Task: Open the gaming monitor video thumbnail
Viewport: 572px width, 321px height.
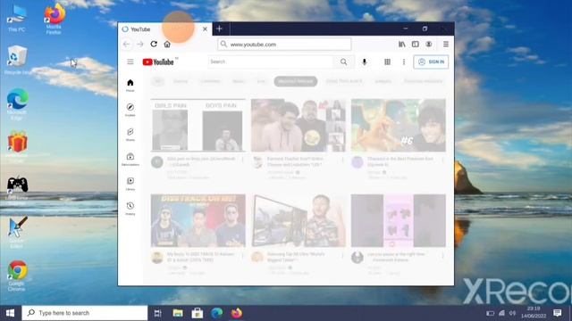Action: pyautogui.click(x=298, y=221)
